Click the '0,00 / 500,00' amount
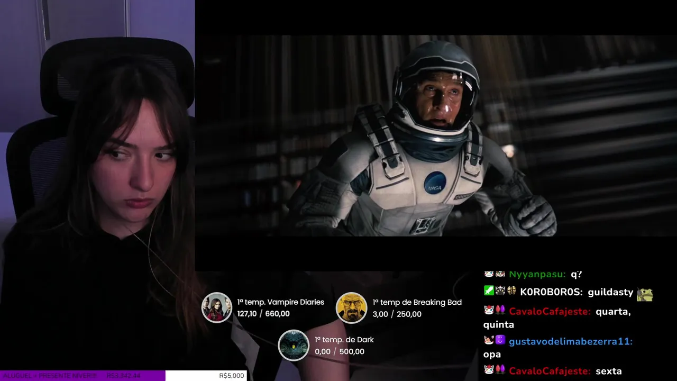 click(339, 351)
